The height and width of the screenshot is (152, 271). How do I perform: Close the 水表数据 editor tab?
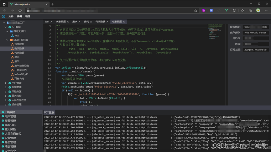click(68, 22)
